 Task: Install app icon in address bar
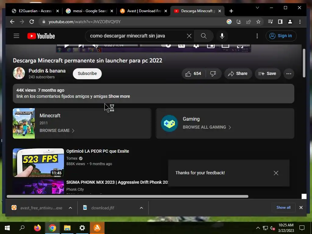239,22
